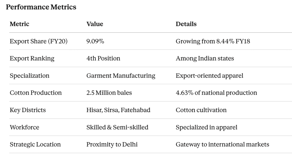The width and height of the screenshot is (292, 161).
Task: Click the 4.63% of national production text
Action: click(x=216, y=93)
